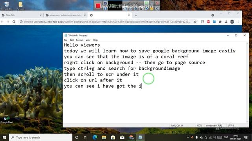Open the Windows Start menu
Viewport: 252px width, 141px height.
pyautogui.click(x=4, y=137)
